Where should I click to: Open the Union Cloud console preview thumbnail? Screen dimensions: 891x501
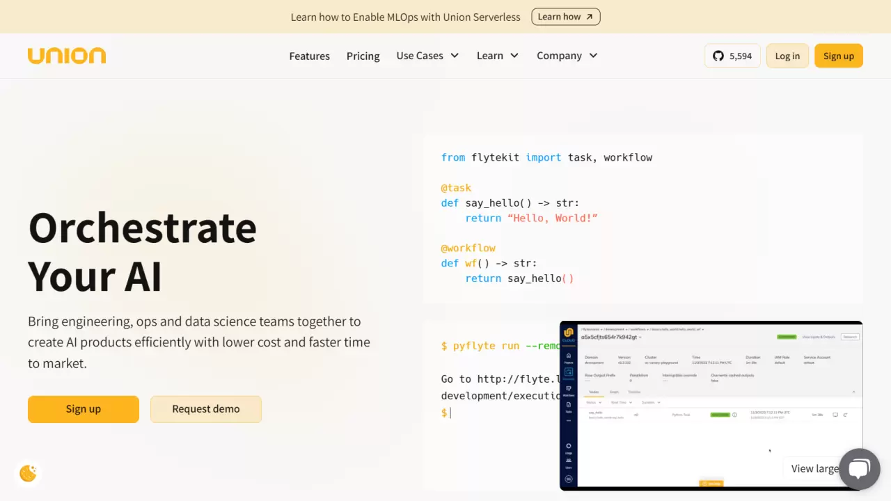tap(711, 406)
